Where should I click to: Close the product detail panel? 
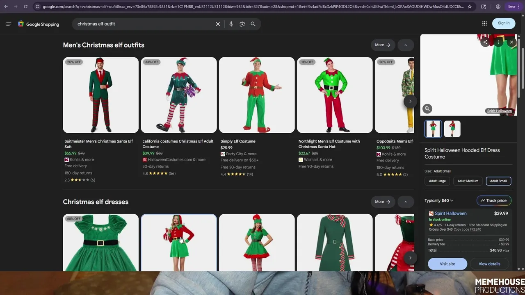(511, 42)
